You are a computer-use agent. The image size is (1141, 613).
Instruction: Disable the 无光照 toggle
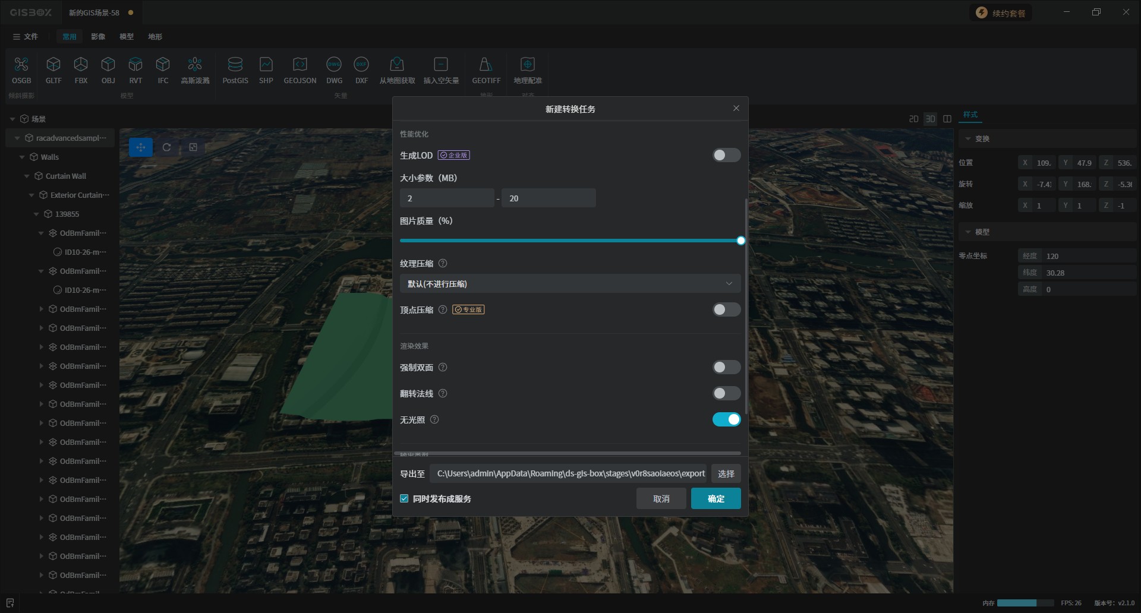(x=726, y=420)
